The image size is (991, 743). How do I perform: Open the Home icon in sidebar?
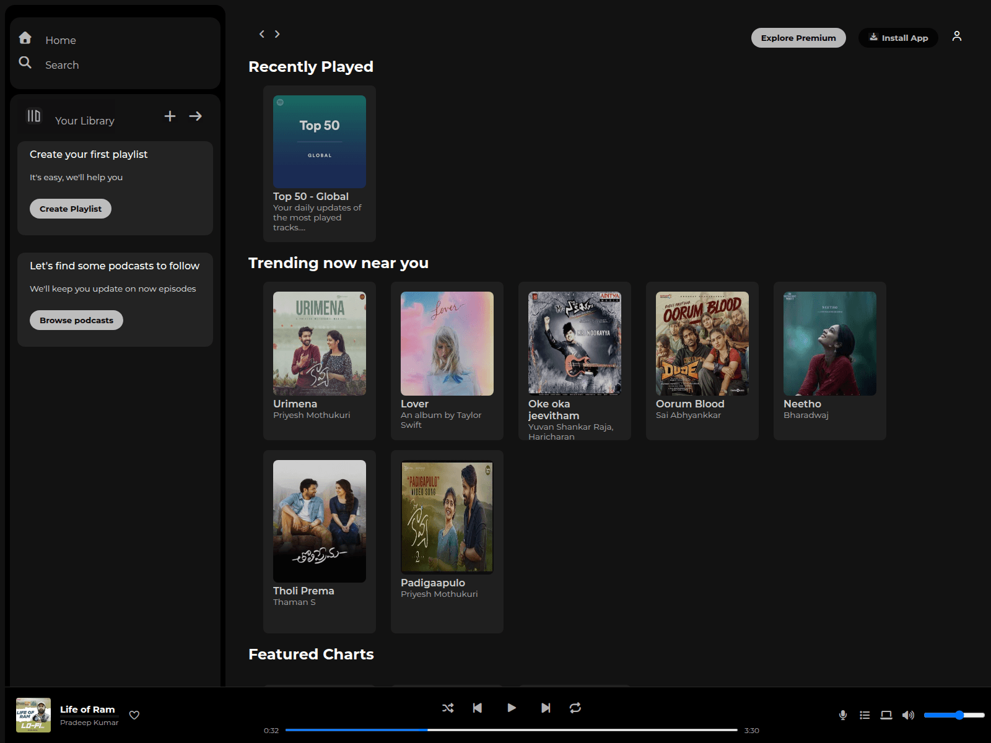click(x=25, y=38)
